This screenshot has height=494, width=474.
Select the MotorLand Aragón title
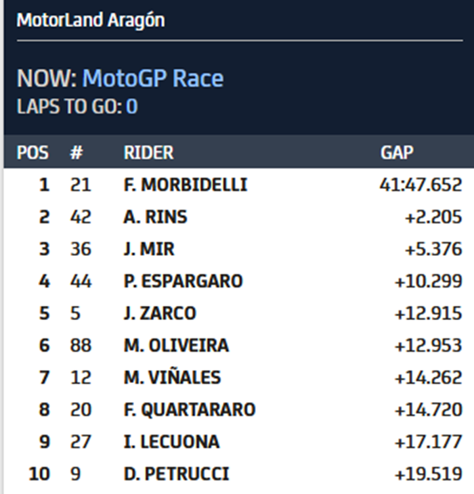(x=90, y=20)
